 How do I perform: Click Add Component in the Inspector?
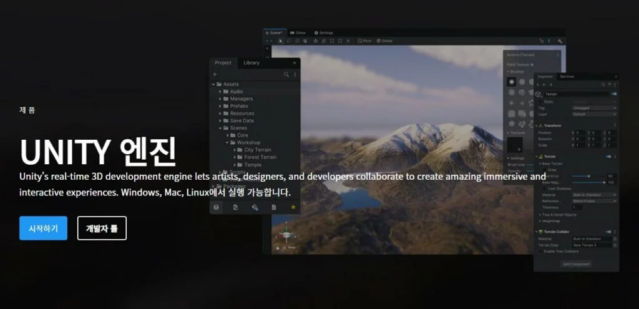[x=576, y=264]
